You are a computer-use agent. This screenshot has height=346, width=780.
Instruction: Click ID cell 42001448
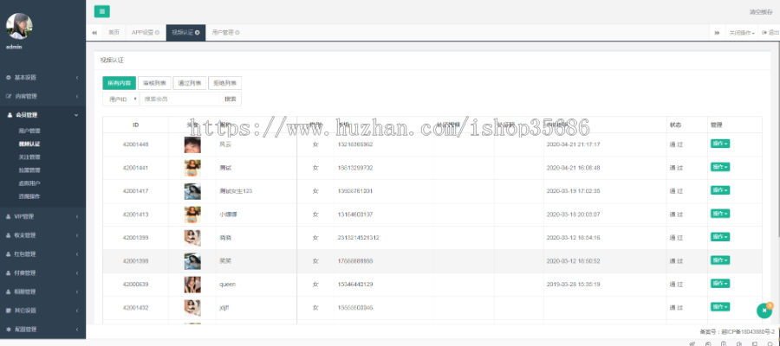(x=135, y=144)
